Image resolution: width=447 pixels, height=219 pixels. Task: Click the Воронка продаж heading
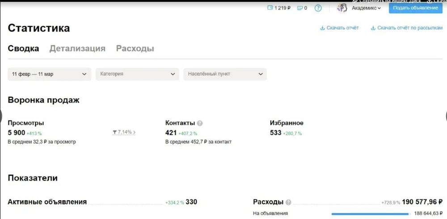point(44,100)
